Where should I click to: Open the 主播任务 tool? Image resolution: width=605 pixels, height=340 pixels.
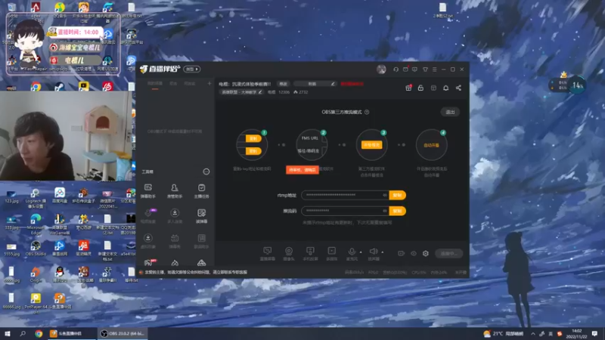pyautogui.click(x=201, y=191)
